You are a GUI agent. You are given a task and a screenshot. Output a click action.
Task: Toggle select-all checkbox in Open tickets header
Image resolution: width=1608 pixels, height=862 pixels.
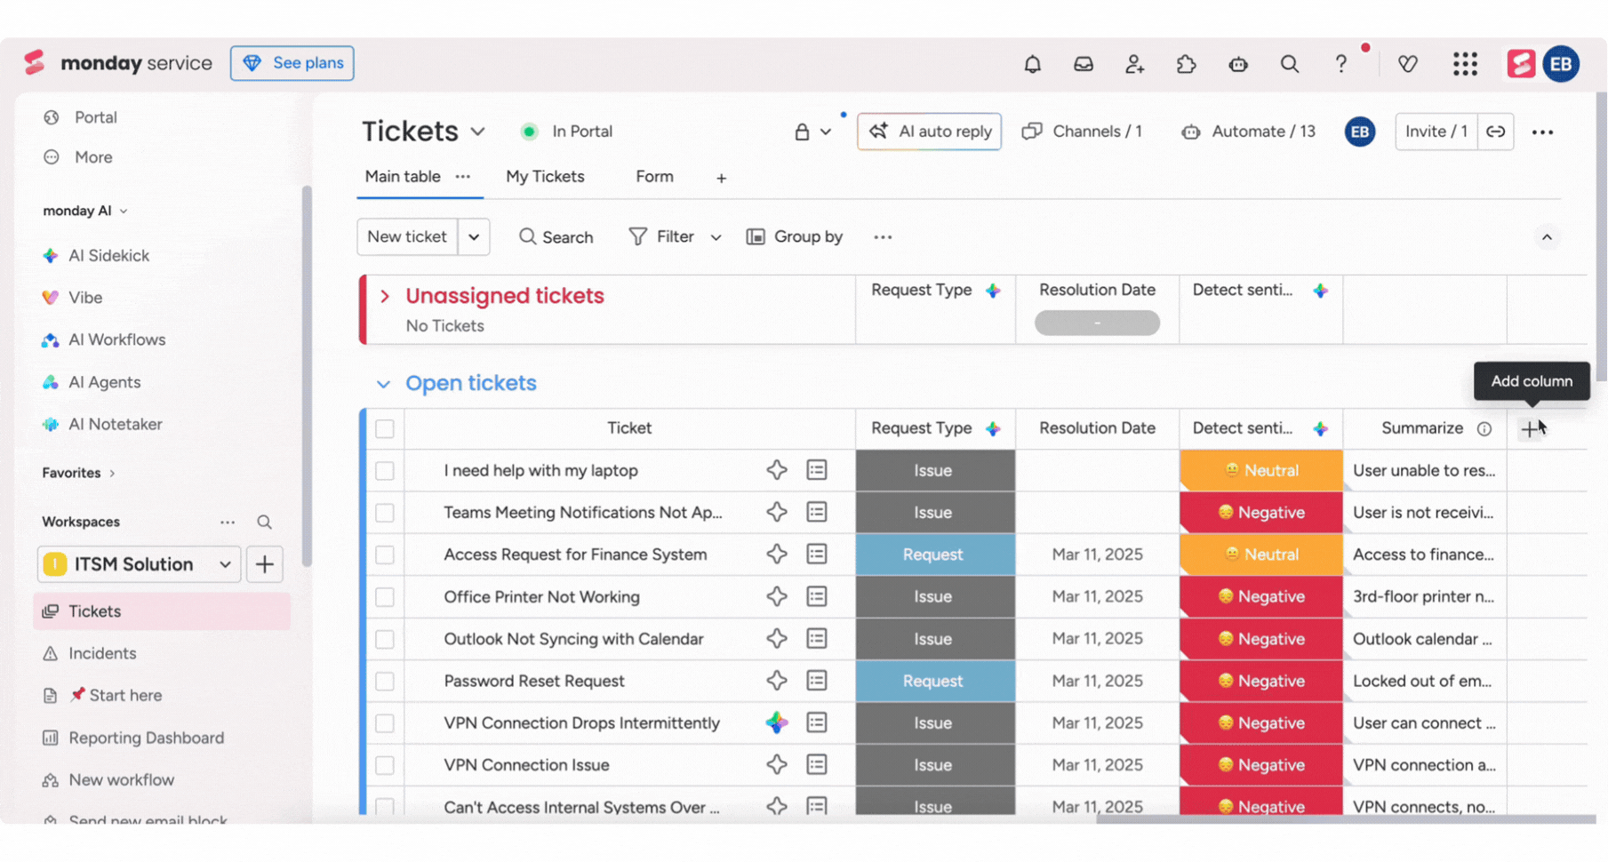click(x=385, y=429)
